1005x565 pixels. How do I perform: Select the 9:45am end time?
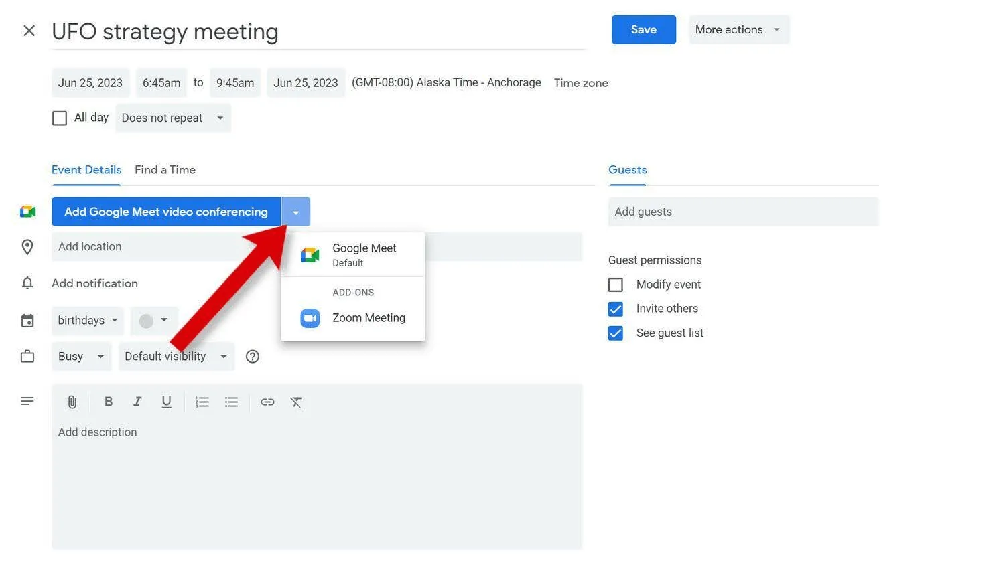[x=235, y=83]
